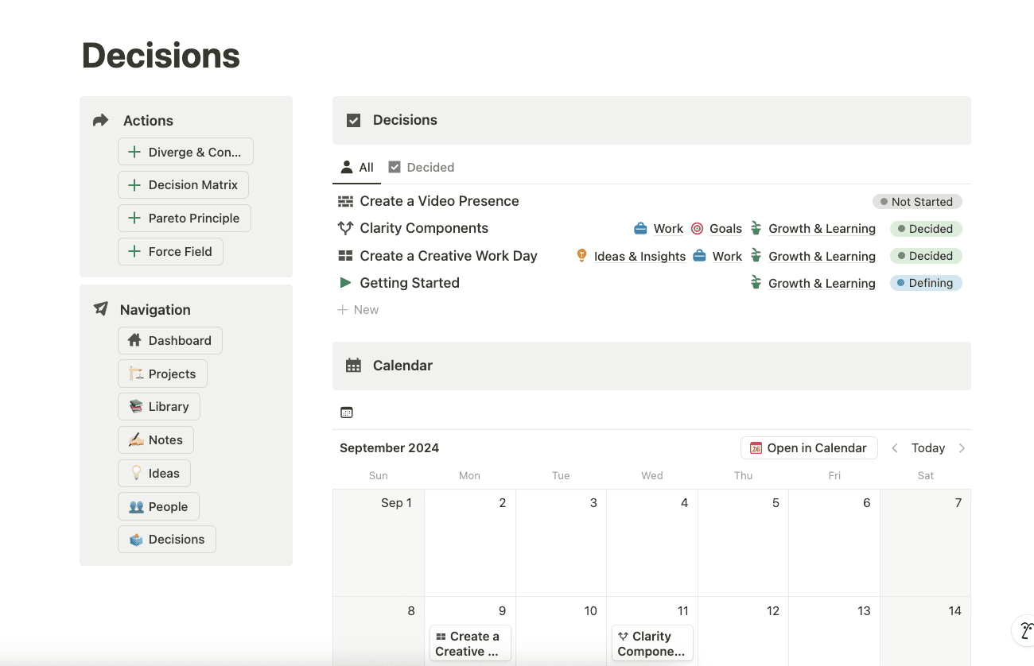
Task: Click the calendar icon beside Calendar heading
Action: pyautogui.click(x=354, y=366)
